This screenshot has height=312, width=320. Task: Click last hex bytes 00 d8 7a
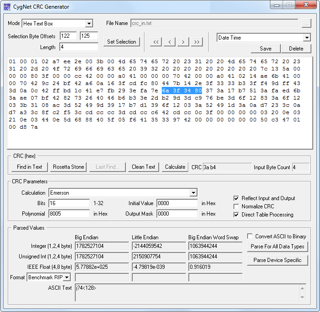pos(23,127)
